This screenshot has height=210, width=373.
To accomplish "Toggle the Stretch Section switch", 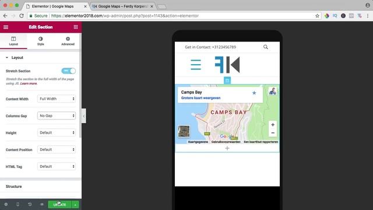I will coord(69,71).
